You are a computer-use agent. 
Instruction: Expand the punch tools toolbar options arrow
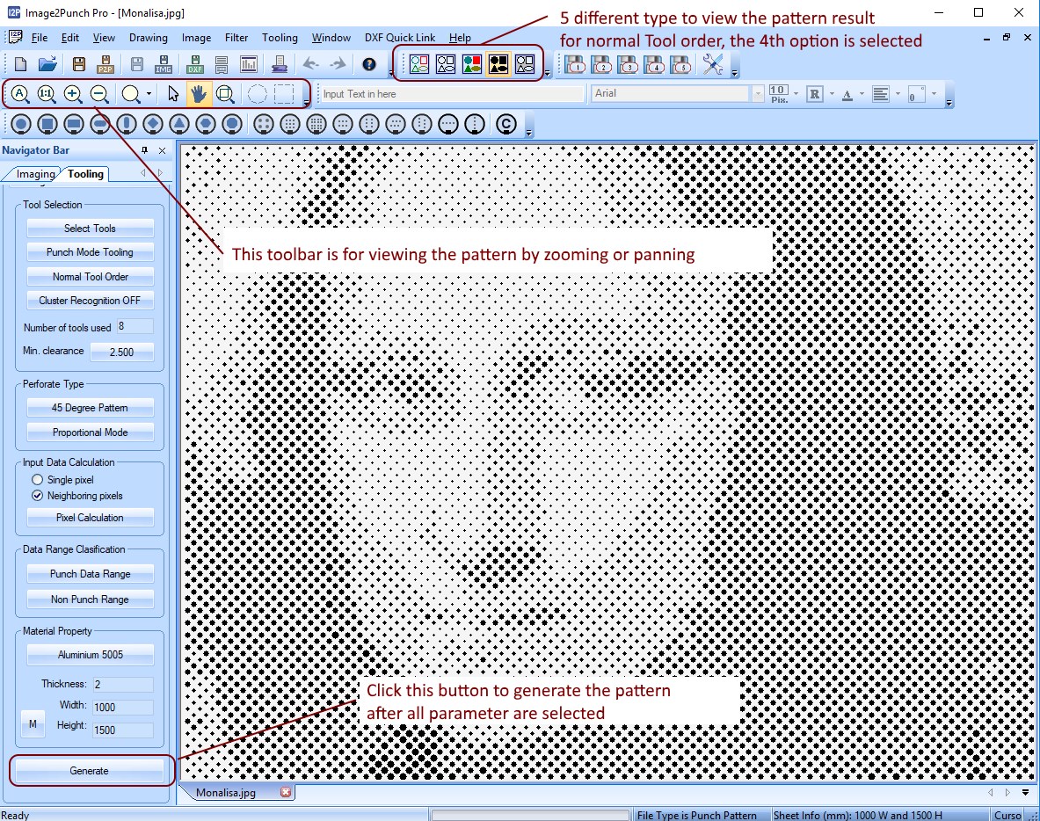pyautogui.click(x=528, y=132)
